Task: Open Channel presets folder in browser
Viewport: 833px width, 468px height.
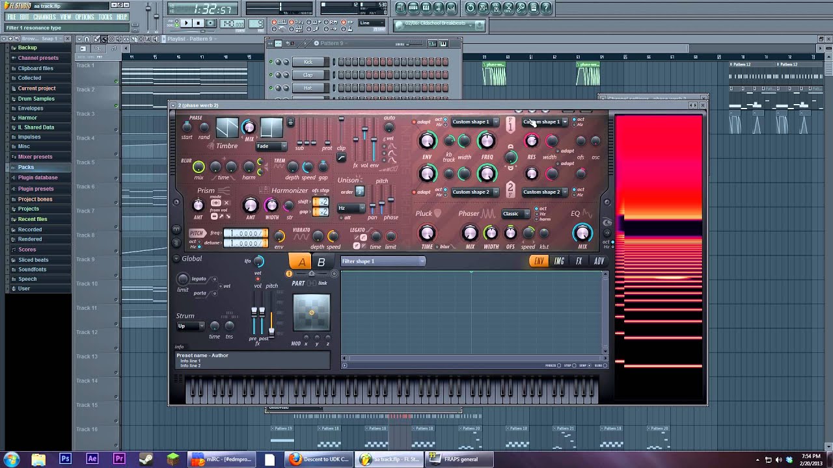Action: coord(38,58)
